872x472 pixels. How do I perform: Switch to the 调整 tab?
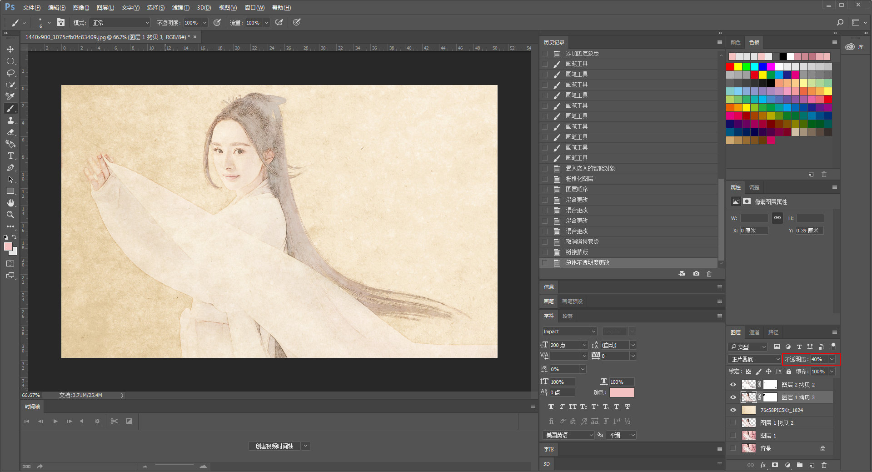click(754, 187)
